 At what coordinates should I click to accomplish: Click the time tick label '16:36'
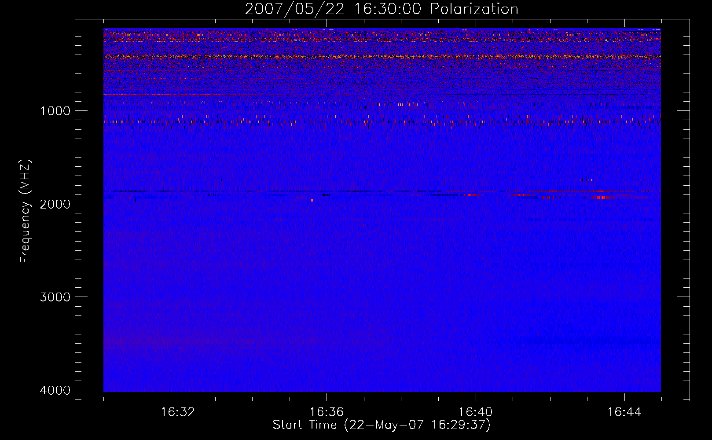pyautogui.click(x=327, y=412)
